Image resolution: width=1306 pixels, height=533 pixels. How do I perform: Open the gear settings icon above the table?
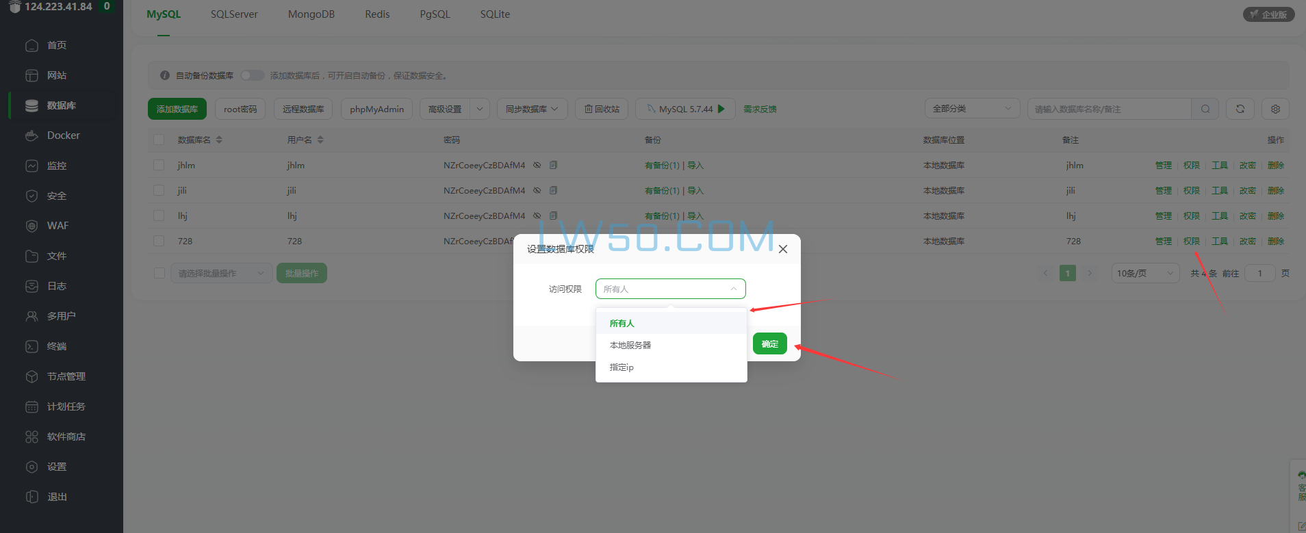1275,109
